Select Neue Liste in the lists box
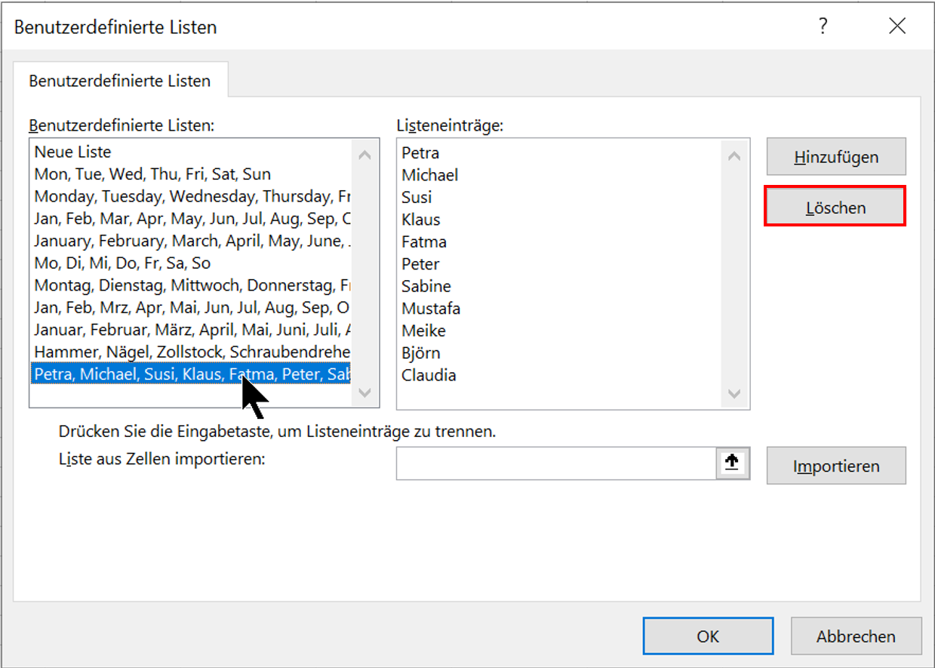This screenshot has height=668, width=935. 191,152
